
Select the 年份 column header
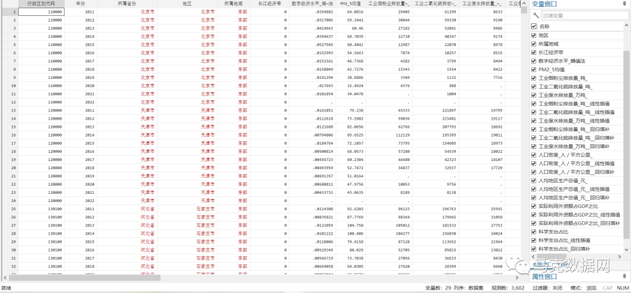pos(81,4)
